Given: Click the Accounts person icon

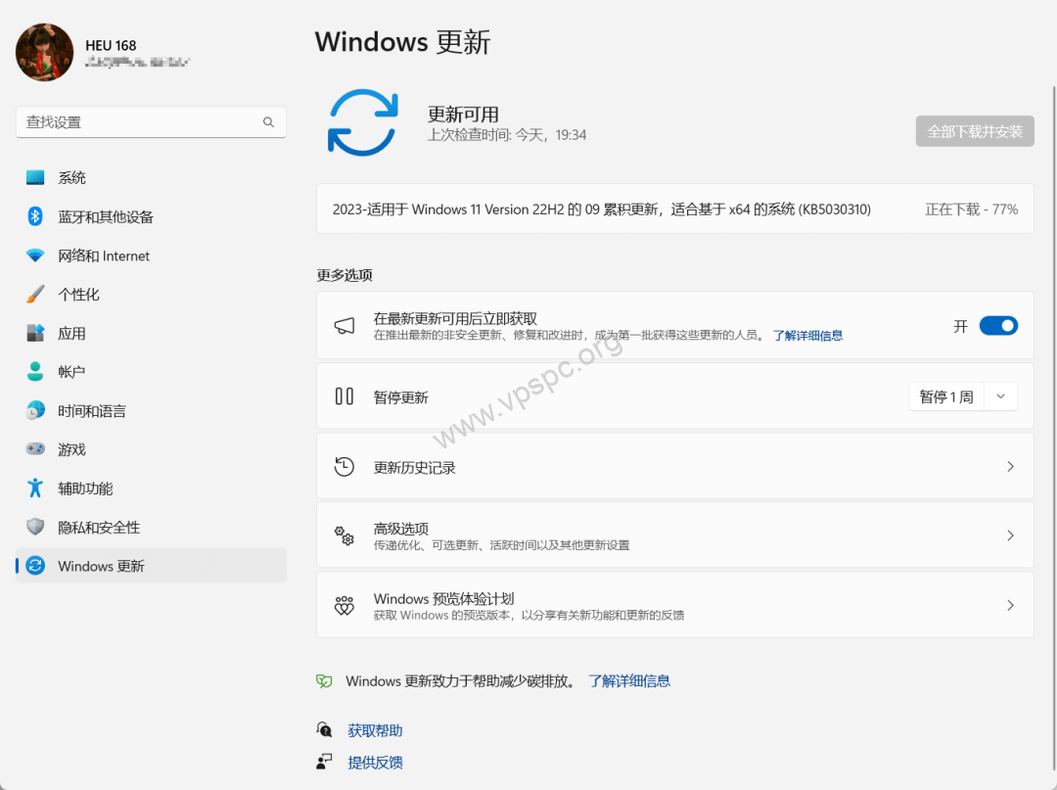Looking at the screenshot, I should (x=35, y=371).
